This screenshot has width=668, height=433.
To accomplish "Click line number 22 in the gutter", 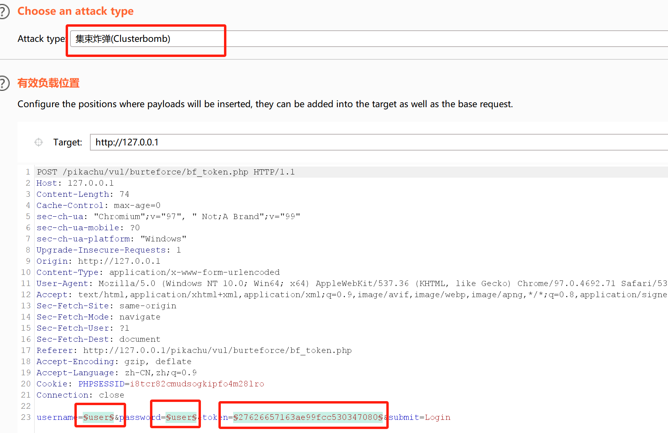I will pyautogui.click(x=26, y=406).
